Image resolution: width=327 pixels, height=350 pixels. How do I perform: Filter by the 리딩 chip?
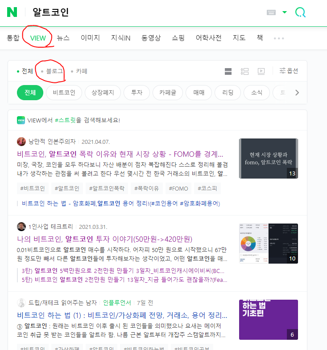click(228, 93)
